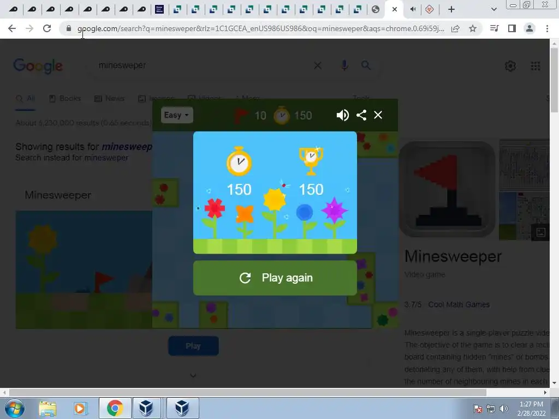Open the Chrome three-dot menu

[547, 28]
